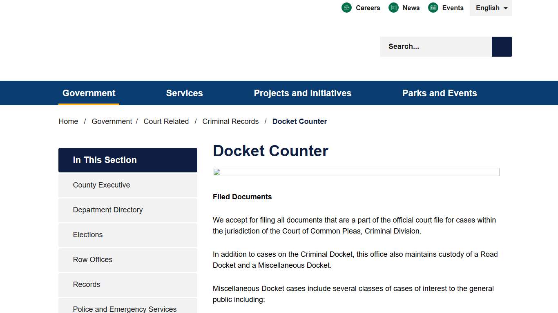Open the Court Related breadcrumb link
This screenshot has width=558, height=313.
click(x=166, y=121)
